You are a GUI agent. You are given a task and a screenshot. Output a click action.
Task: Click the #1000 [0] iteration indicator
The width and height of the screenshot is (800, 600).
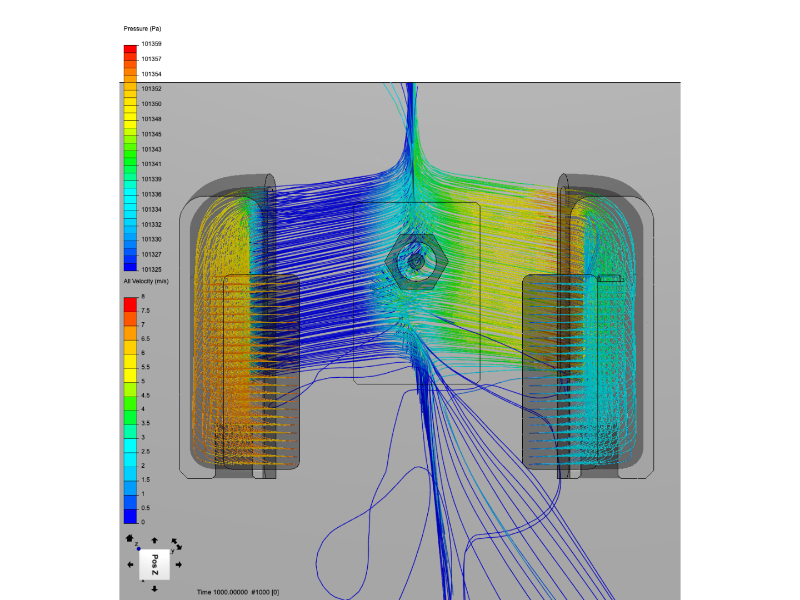(x=265, y=592)
